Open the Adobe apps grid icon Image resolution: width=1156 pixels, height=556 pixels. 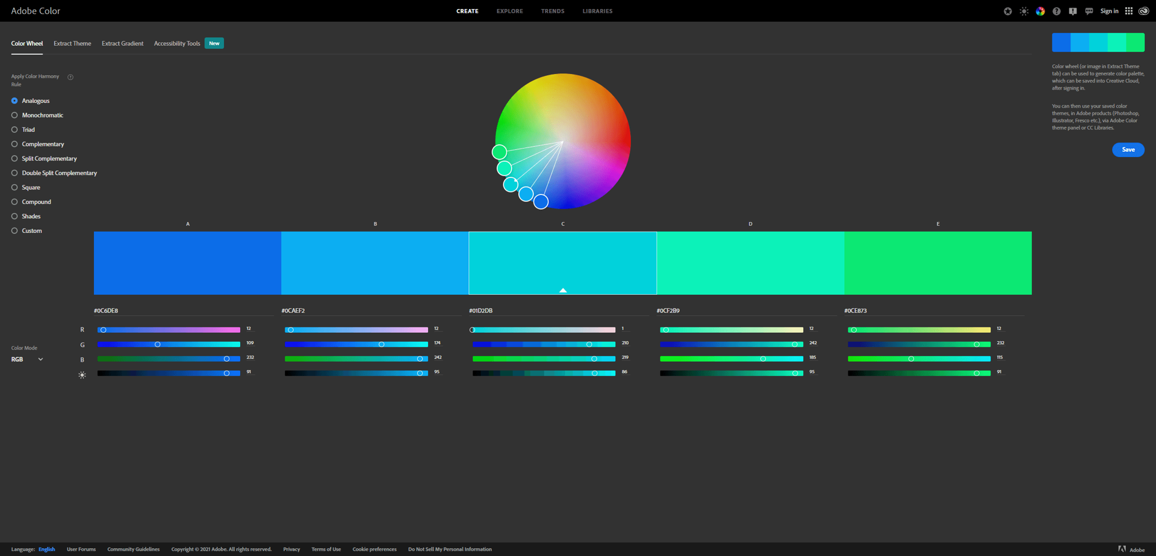(x=1128, y=11)
